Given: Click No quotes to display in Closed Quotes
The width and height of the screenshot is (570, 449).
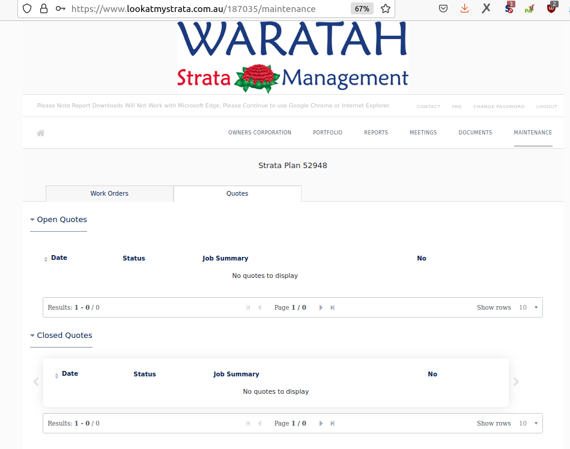Looking at the screenshot, I should (276, 391).
